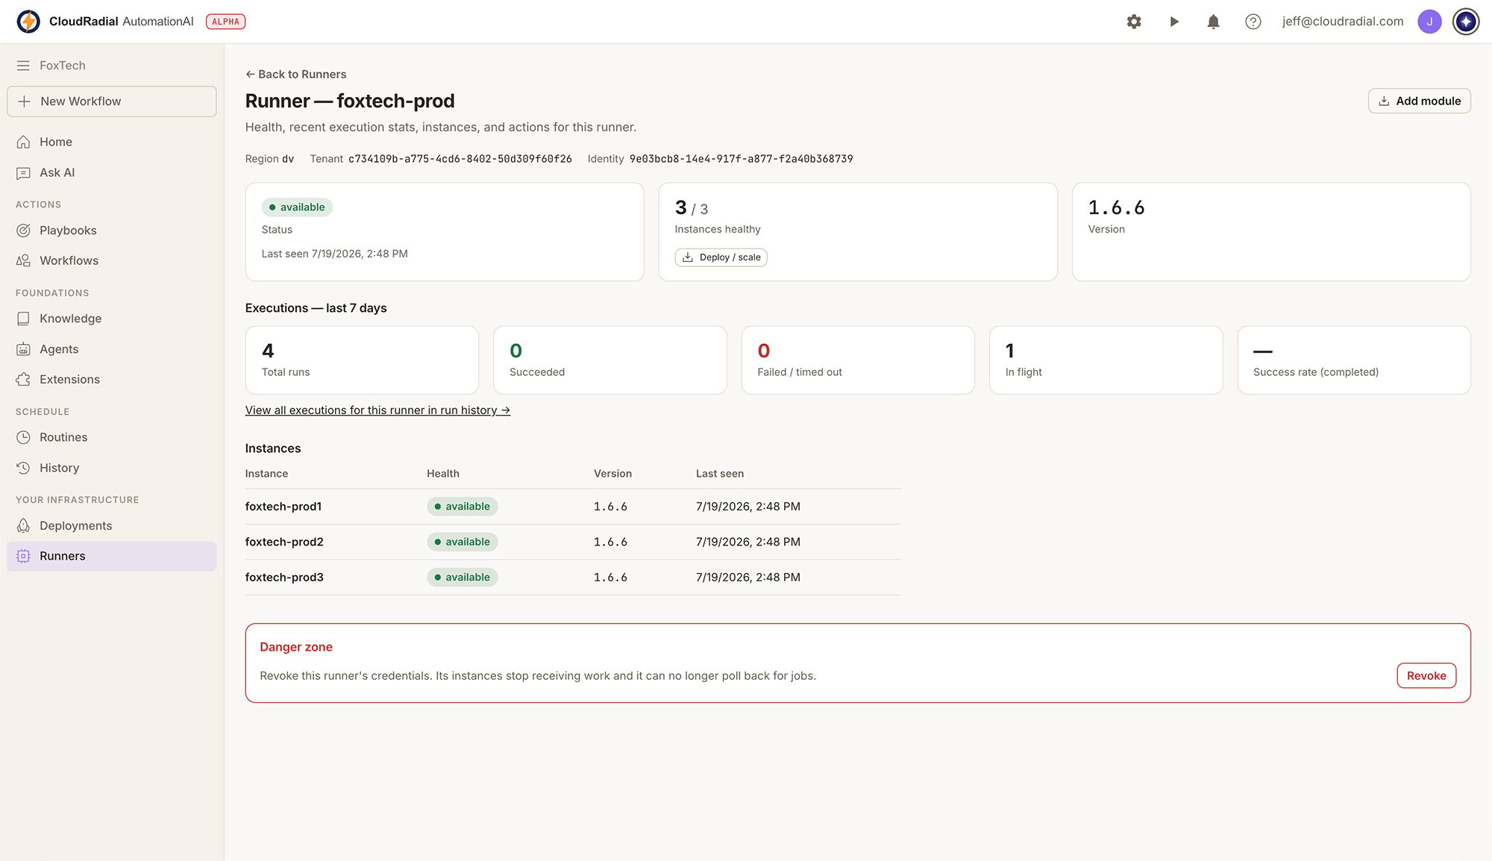1492x861 pixels.
Task: Click the jeff@cloudradial.com account email
Action: [1343, 22]
